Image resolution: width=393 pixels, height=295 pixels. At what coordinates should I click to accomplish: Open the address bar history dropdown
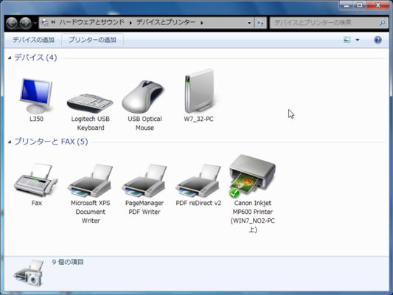[249, 23]
